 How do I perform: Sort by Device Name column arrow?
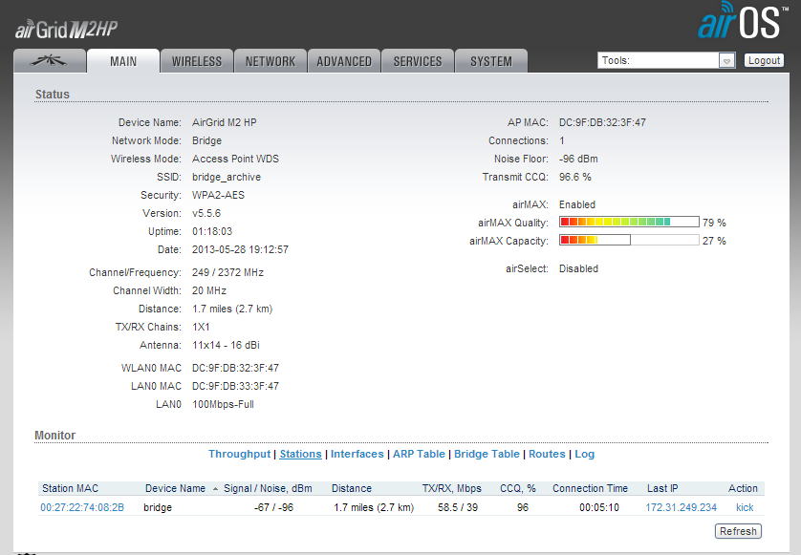pos(215,488)
